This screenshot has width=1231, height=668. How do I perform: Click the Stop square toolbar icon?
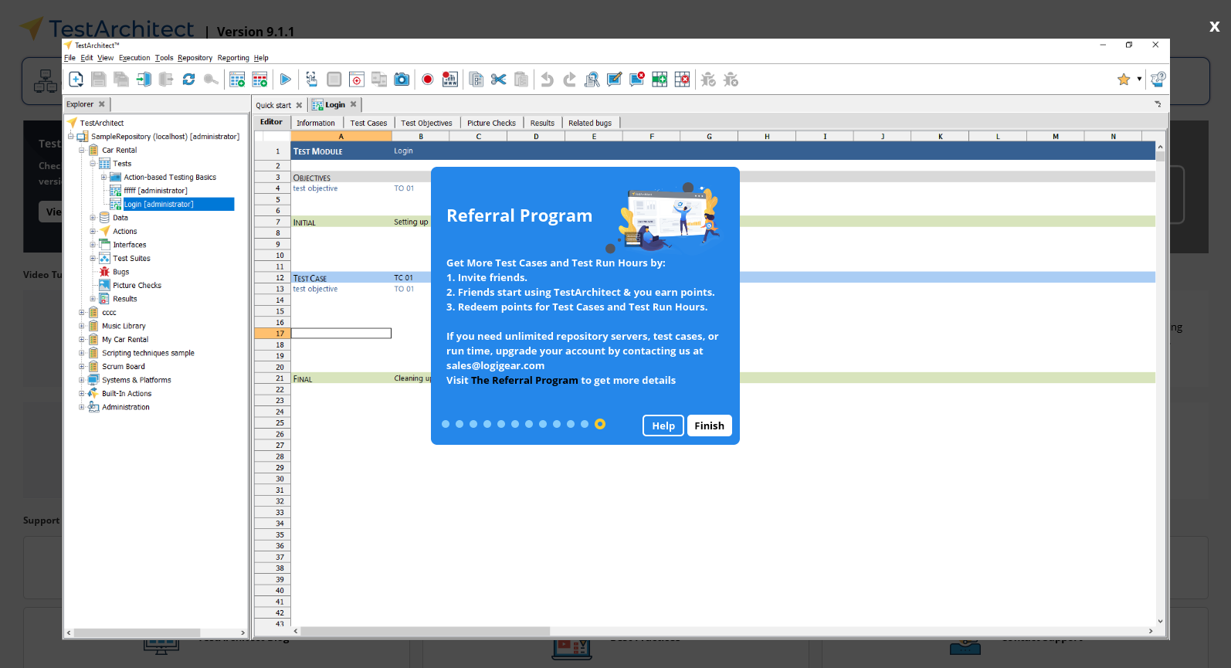click(334, 79)
